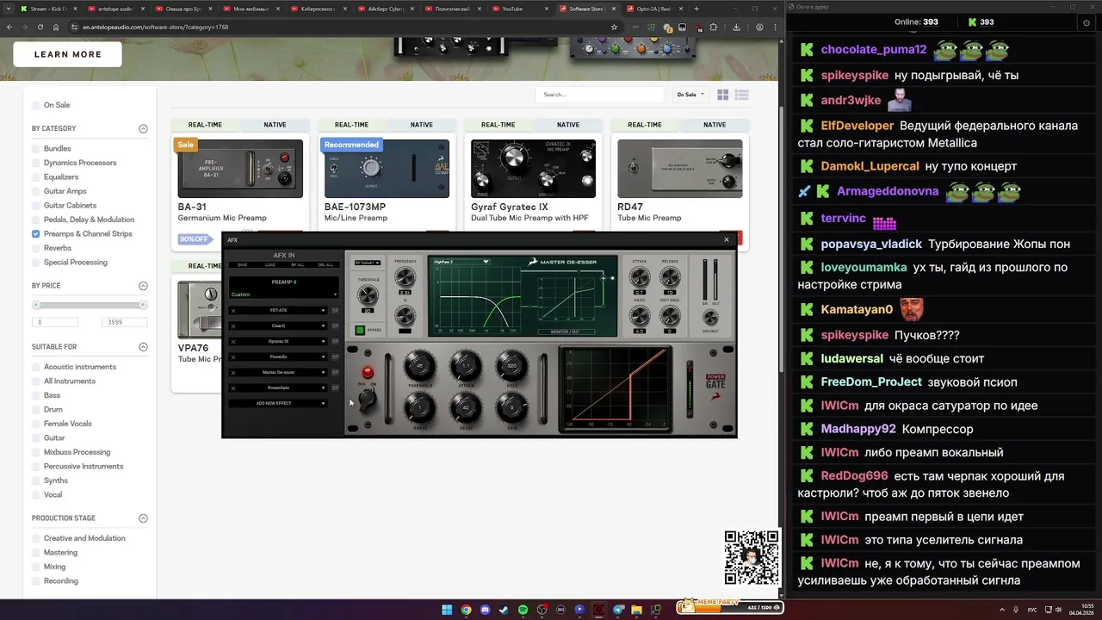Remove FET-A76 effect with its X
Viewport: 1102px width, 620px height.
click(x=233, y=310)
